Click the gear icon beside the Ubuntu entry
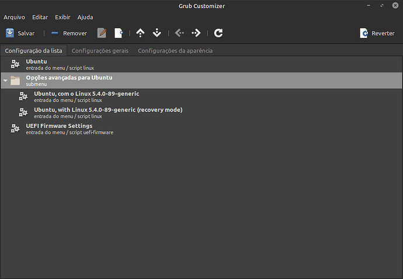 tap(15, 64)
